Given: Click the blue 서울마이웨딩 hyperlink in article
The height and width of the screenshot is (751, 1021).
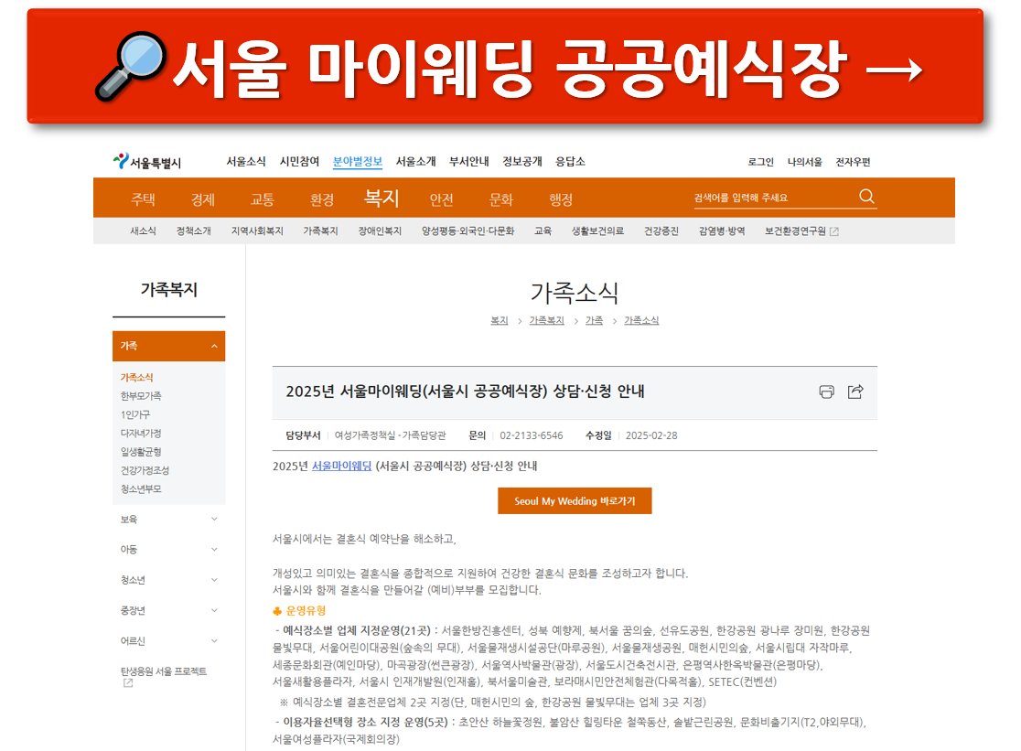Looking at the screenshot, I should [x=341, y=466].
